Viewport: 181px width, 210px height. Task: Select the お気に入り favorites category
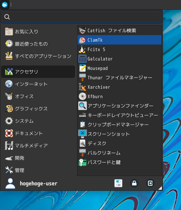[38, 31]
